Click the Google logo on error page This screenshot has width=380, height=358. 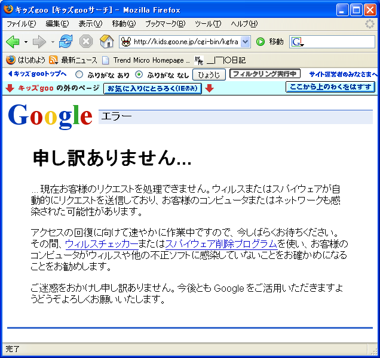[50, 116]
